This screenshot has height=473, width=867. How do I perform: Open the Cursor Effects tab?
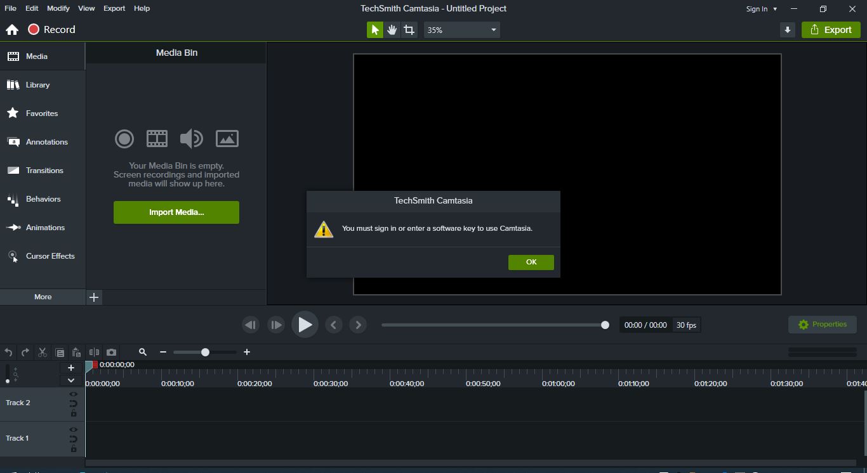(43, 256)
